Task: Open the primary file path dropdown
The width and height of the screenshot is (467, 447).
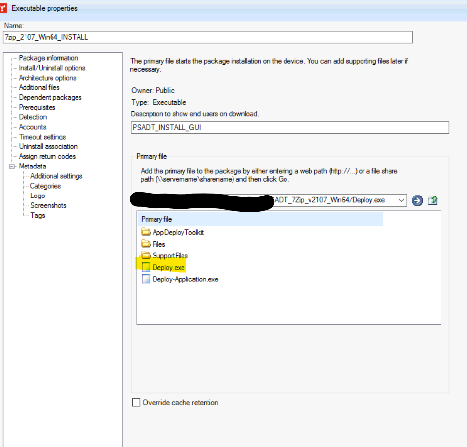Action: [401, 200]
